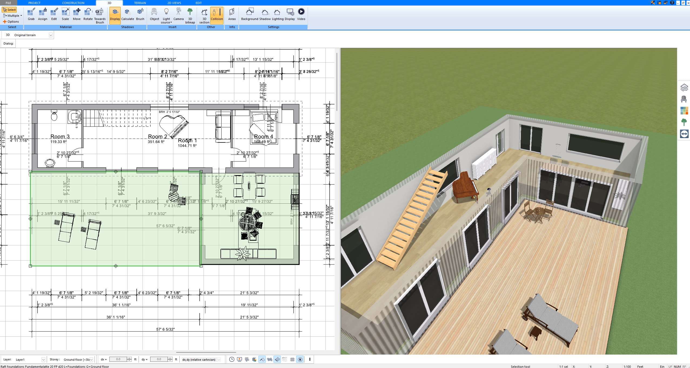The height and width of the screenshot is (368, 690).
Task: Open Background settings
Action: (x=250, y=15)
